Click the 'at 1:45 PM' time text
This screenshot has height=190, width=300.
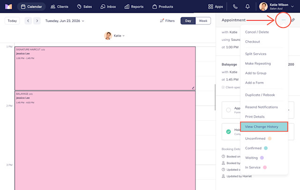coord(230,79)
